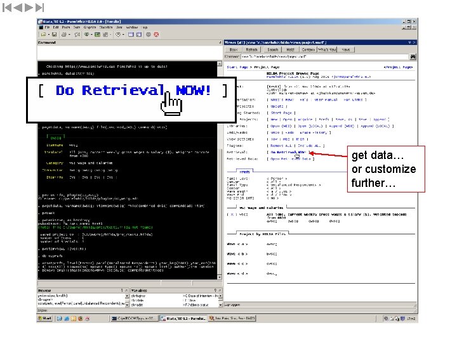Click the Data Browser icon

[139, 35]
